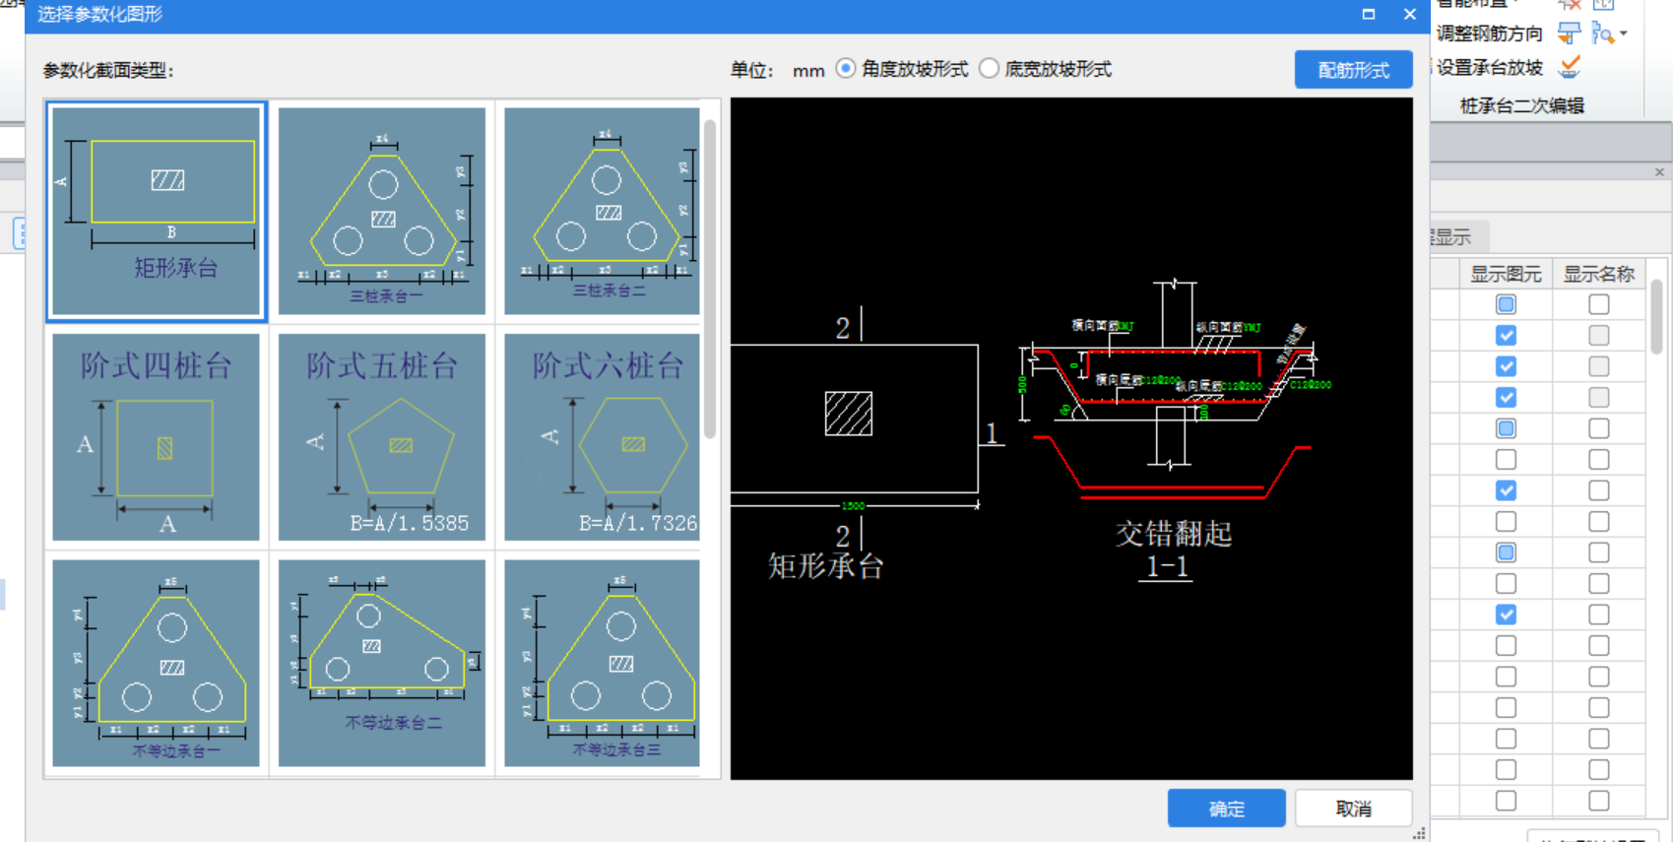
Task: Pick the 不等边承台二 thumbnail
Action: tap(382, 663)
